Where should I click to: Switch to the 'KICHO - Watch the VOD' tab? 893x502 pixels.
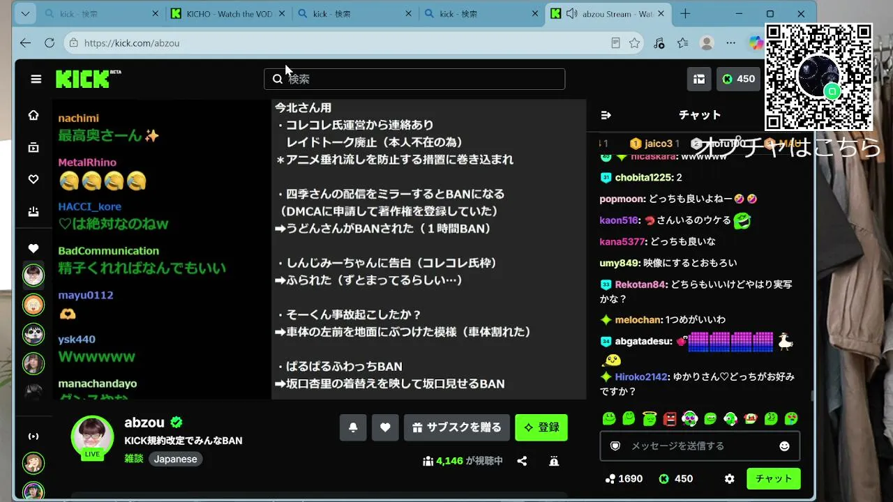228,14
